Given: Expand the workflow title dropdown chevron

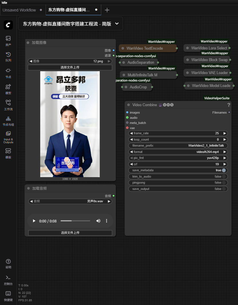Looking at the screenshot, I should pyautogui.click(x=117, y=24).
